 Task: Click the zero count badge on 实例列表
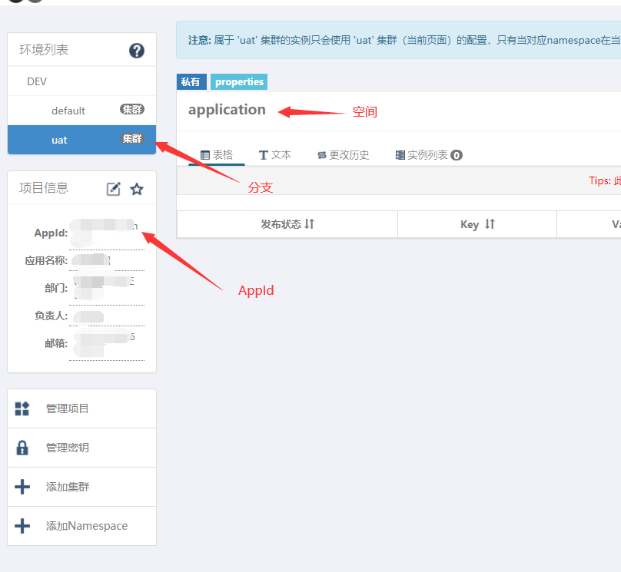pyautogui.click(x=456, y=154)
